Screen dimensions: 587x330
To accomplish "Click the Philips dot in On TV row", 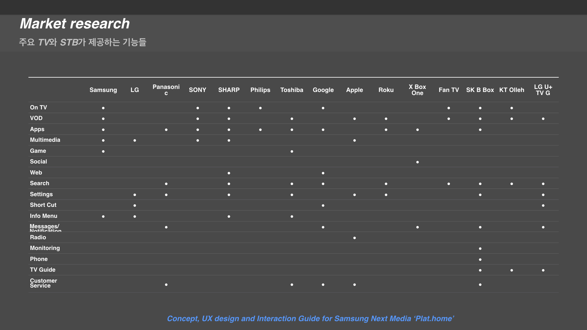I will coord(260,108).
